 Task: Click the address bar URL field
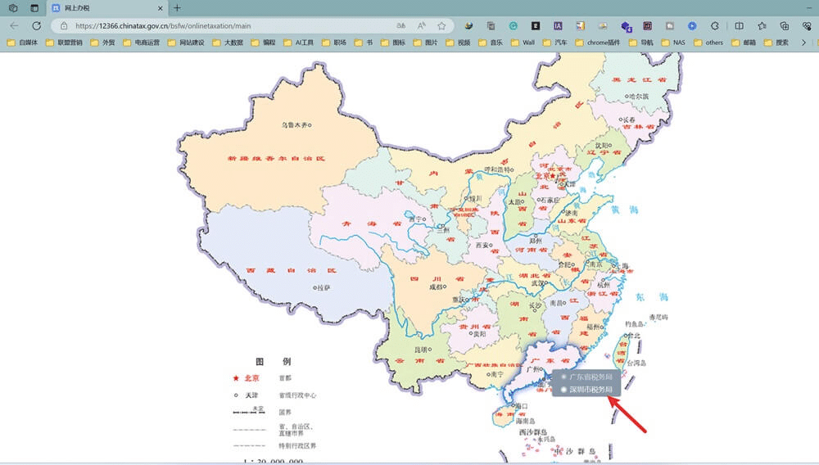[x=230, y=25]
